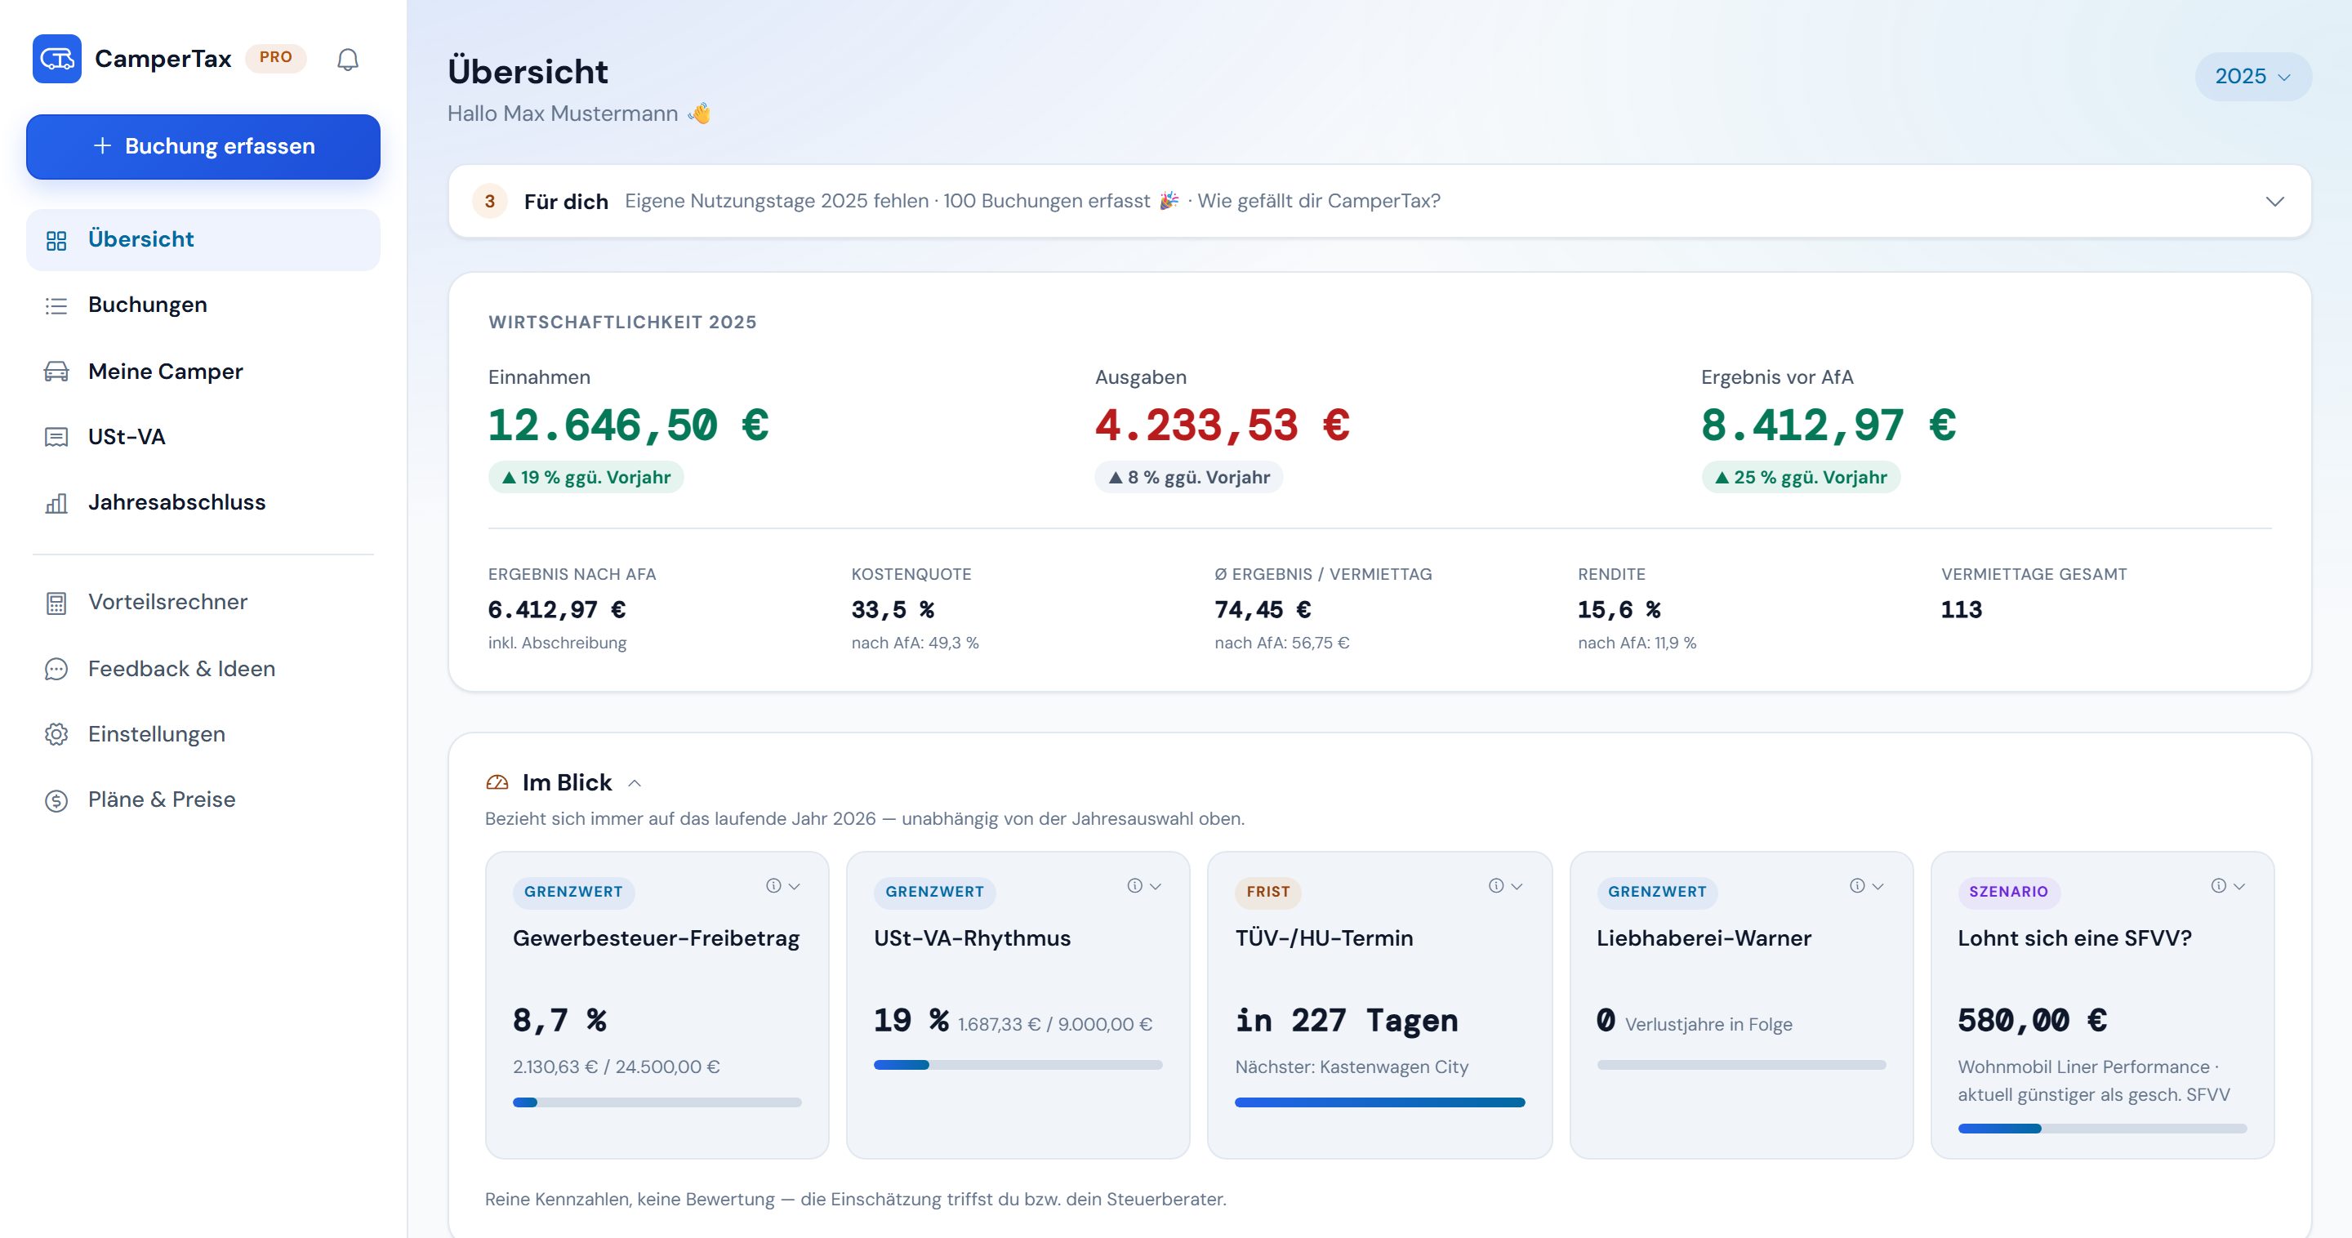Click the 25 % ggü. Vorjahr badge
2352x1238 pixels.
click(x=1801, y=478)
